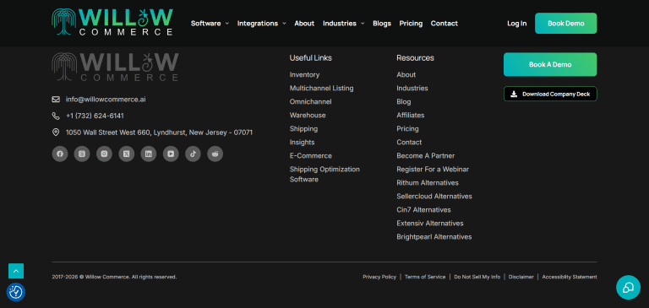The width and height of the screenshot is (649, 308).
Task: Open the Threads social icon
Action: (x=82, y=154)
